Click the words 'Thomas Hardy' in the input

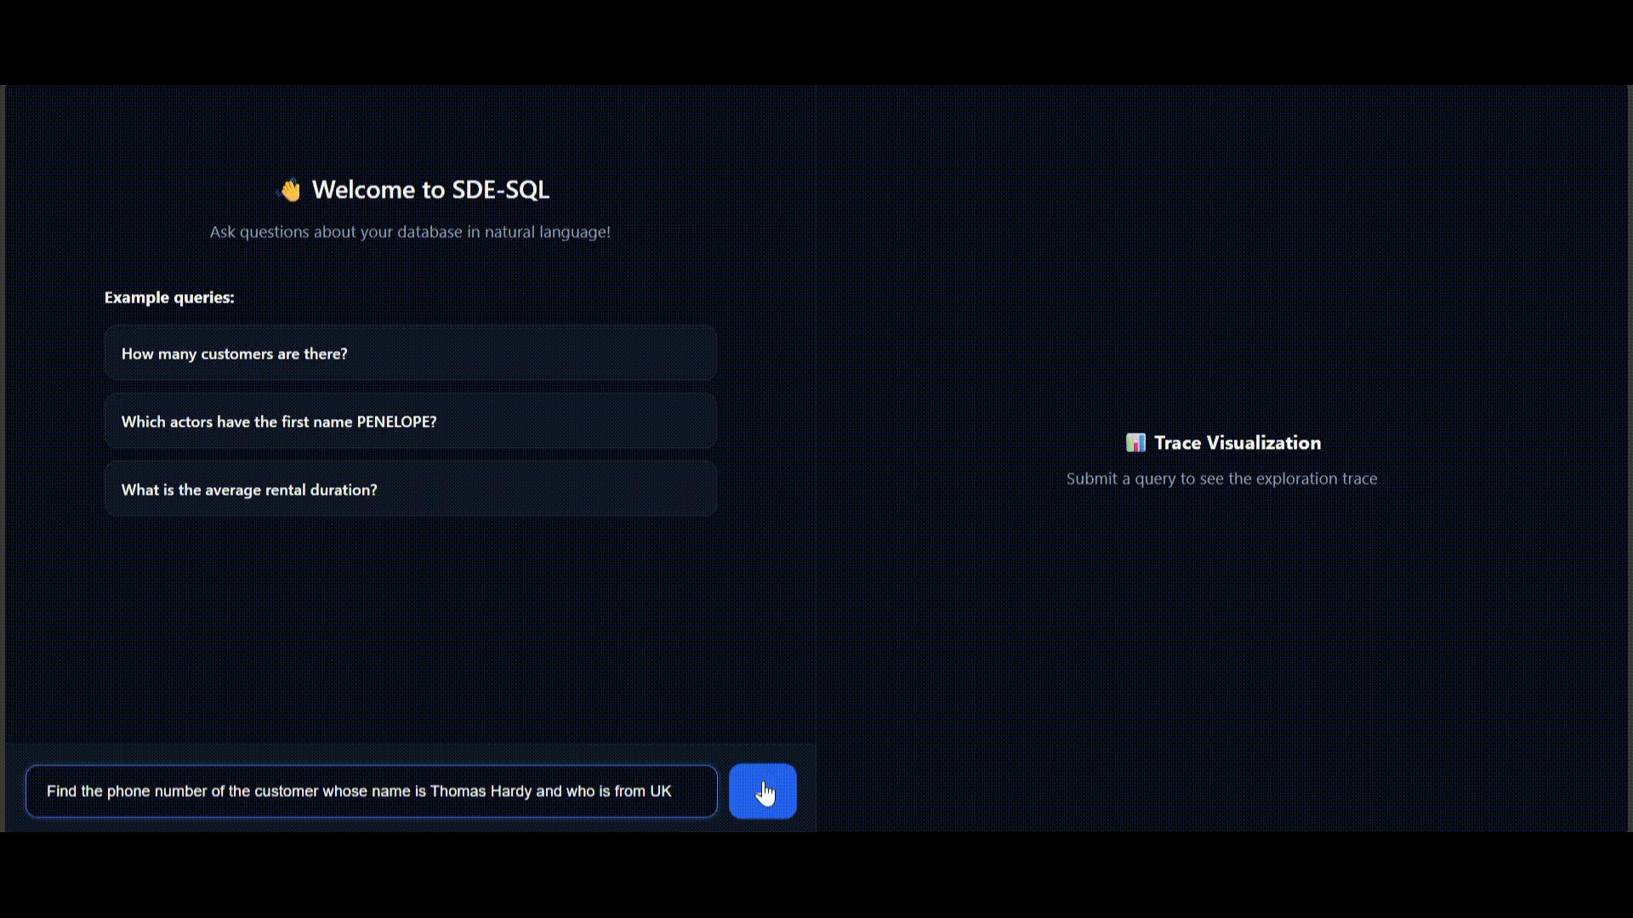click(x=481, y=791)
